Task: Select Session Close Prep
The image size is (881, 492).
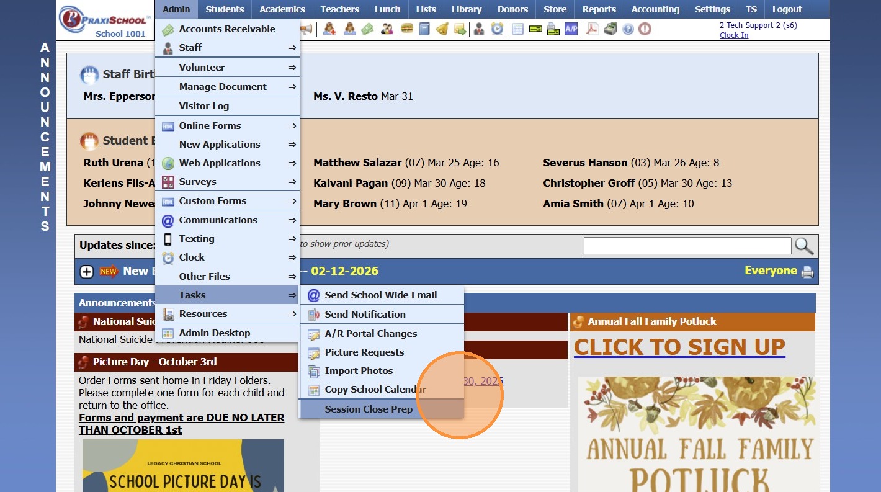Action: tap(382, 409)
